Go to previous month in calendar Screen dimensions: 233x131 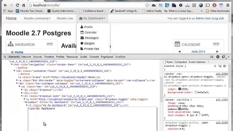179,52
